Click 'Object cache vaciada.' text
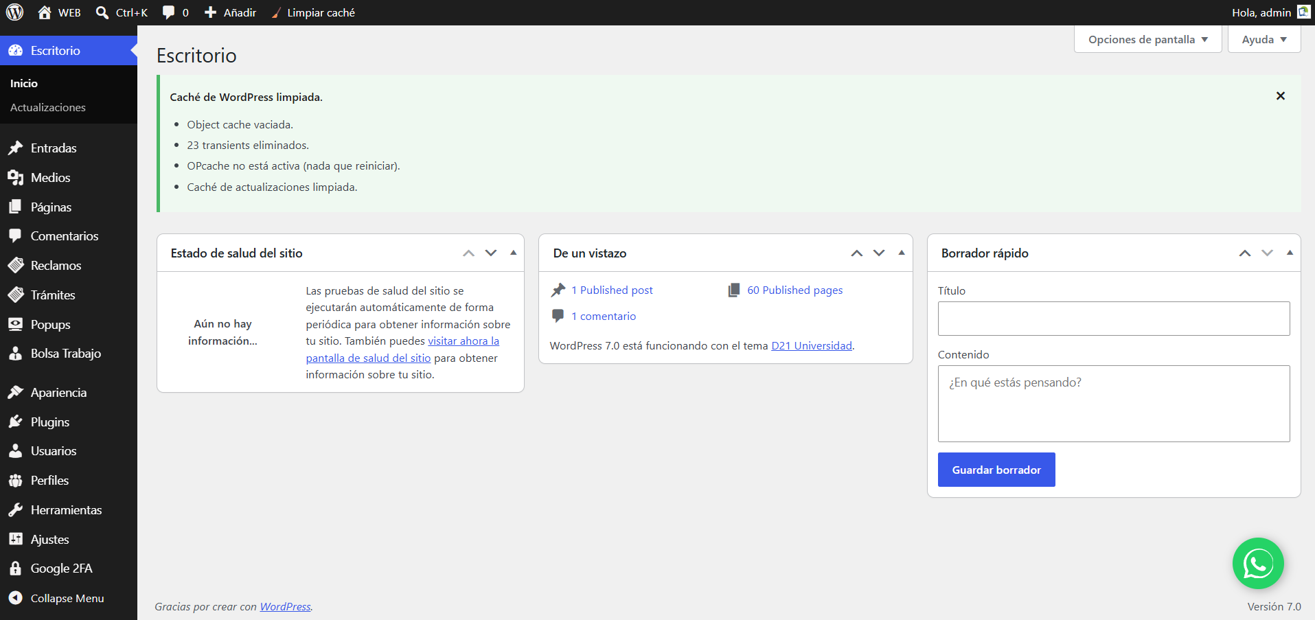The height and width of the screenshot is (620, 1315). 240,125
